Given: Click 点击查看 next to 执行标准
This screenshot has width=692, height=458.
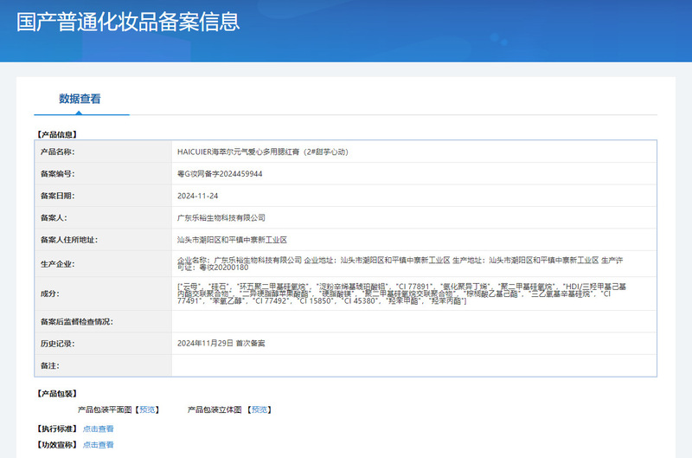Looking at the screenshot, I should (98, 429).
